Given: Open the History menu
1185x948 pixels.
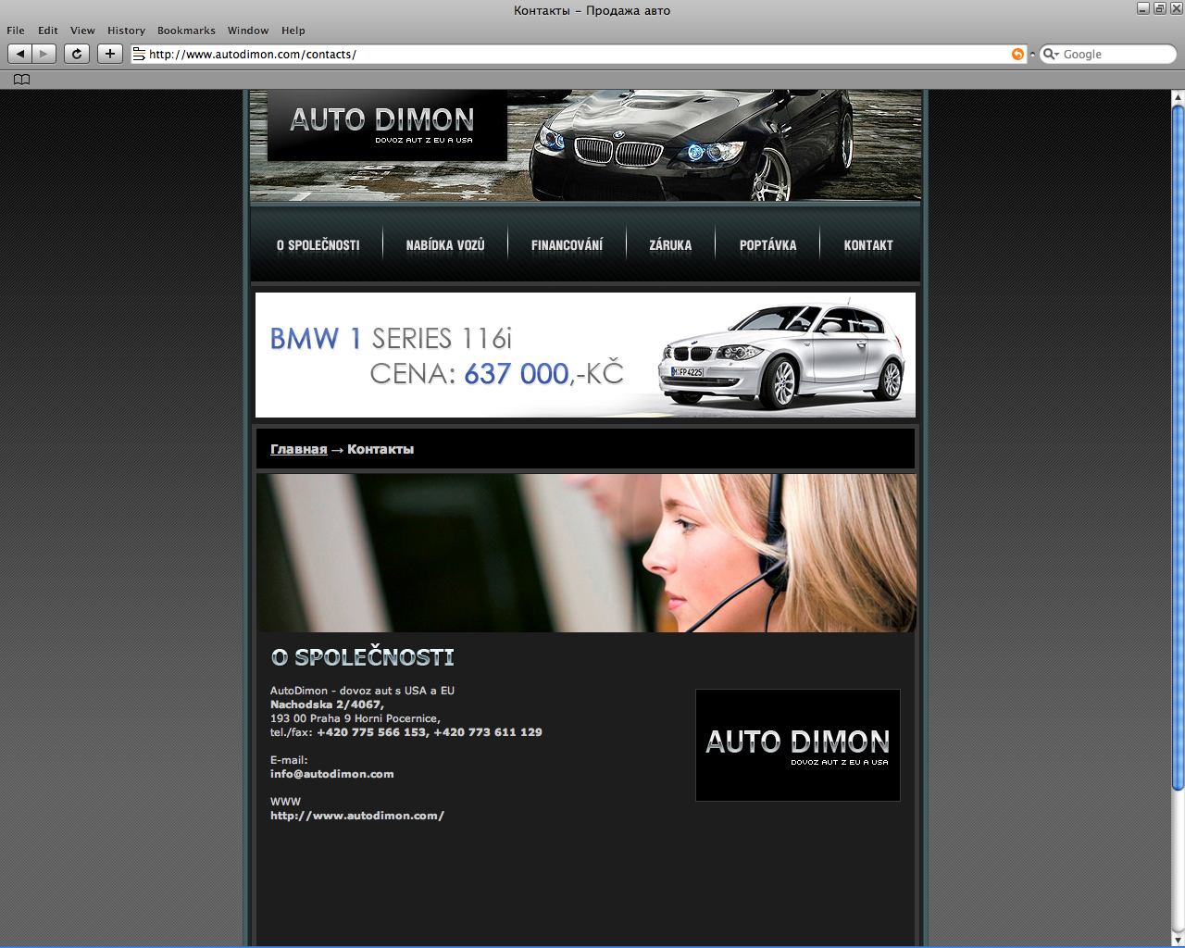Looking at the screenshot, I should tap(126, 31).
